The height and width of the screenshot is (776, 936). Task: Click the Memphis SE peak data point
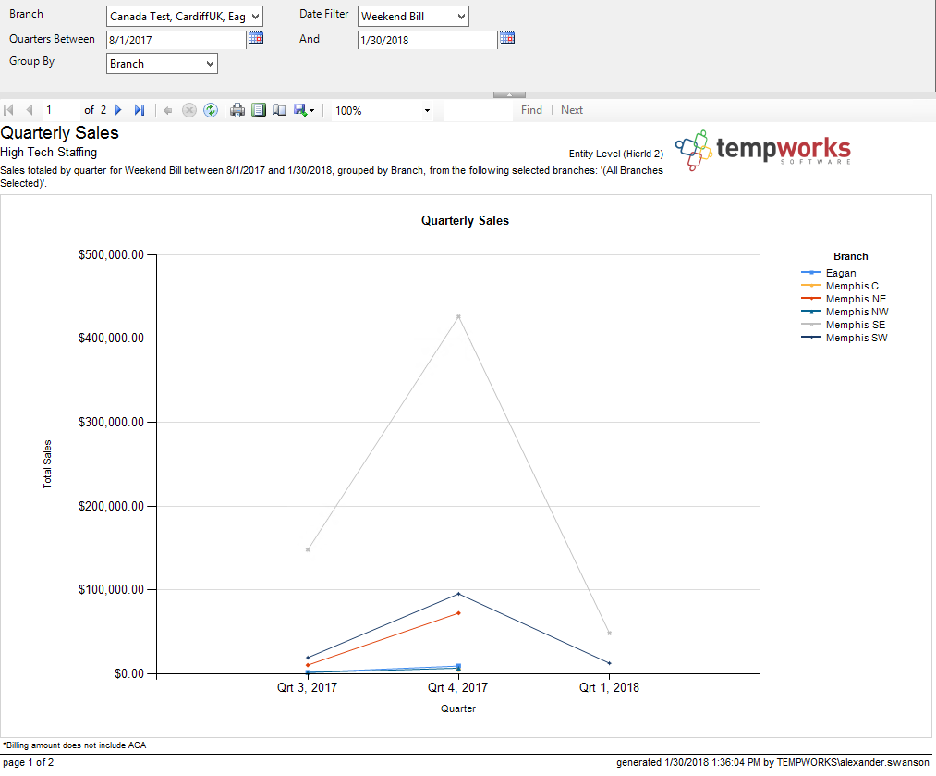pos(458,316)
